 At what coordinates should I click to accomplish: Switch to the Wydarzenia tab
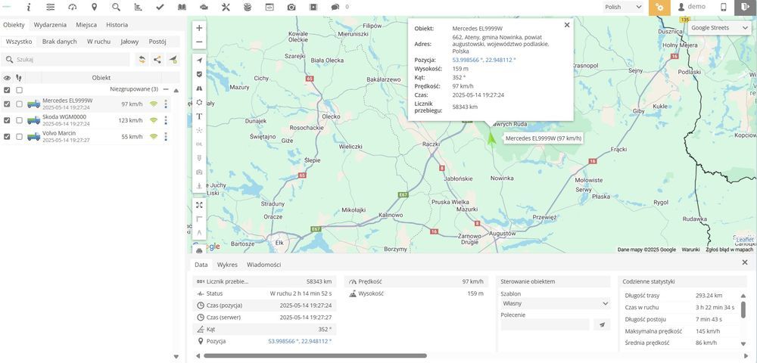point(50,25)
